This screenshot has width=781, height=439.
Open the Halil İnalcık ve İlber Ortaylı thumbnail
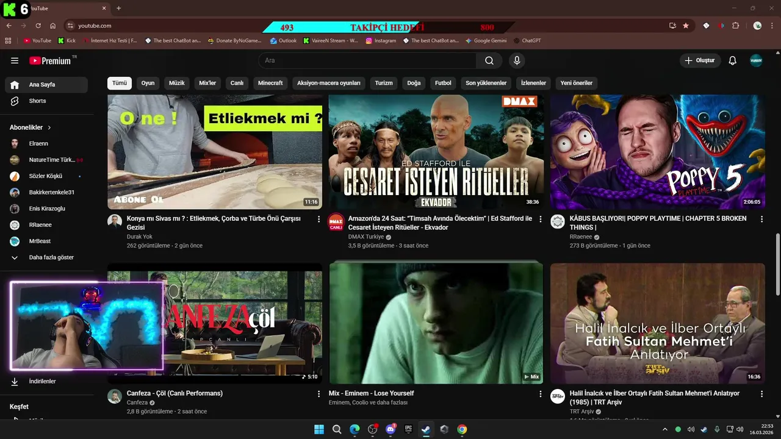pyautogui.click(x=658, y=323)
